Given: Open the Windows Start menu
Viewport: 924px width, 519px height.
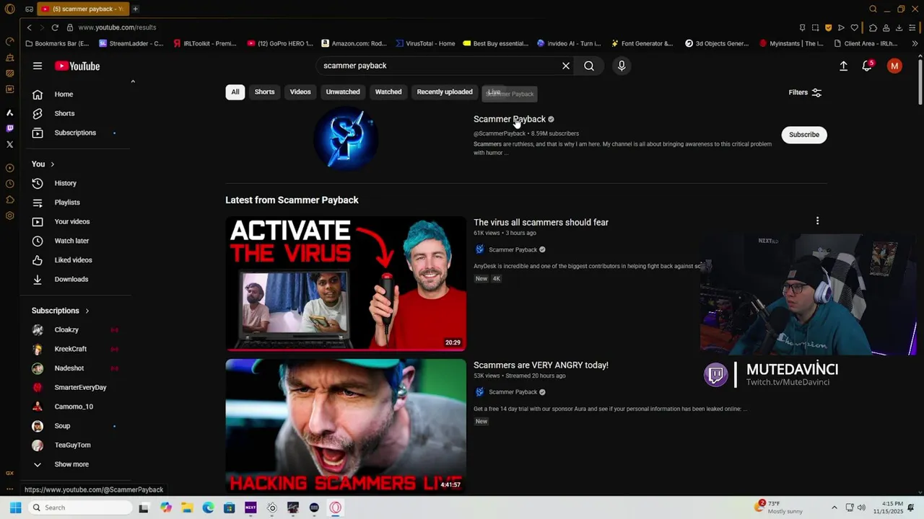Looking at the screenshot, I should (x=15, y=507).
